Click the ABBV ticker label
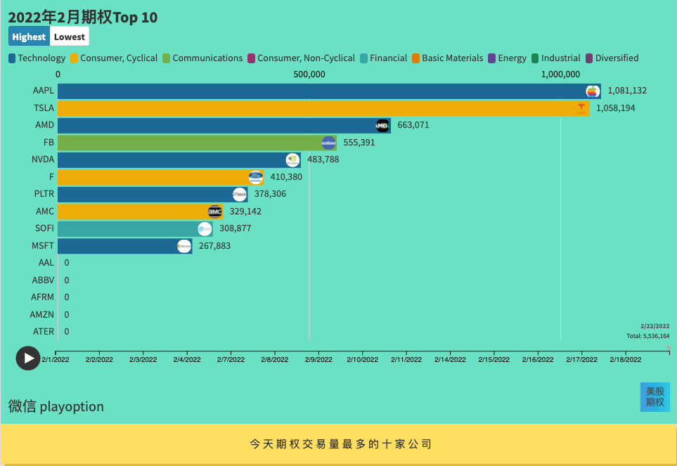The image size is (677, 466). (x=43, y=280)
